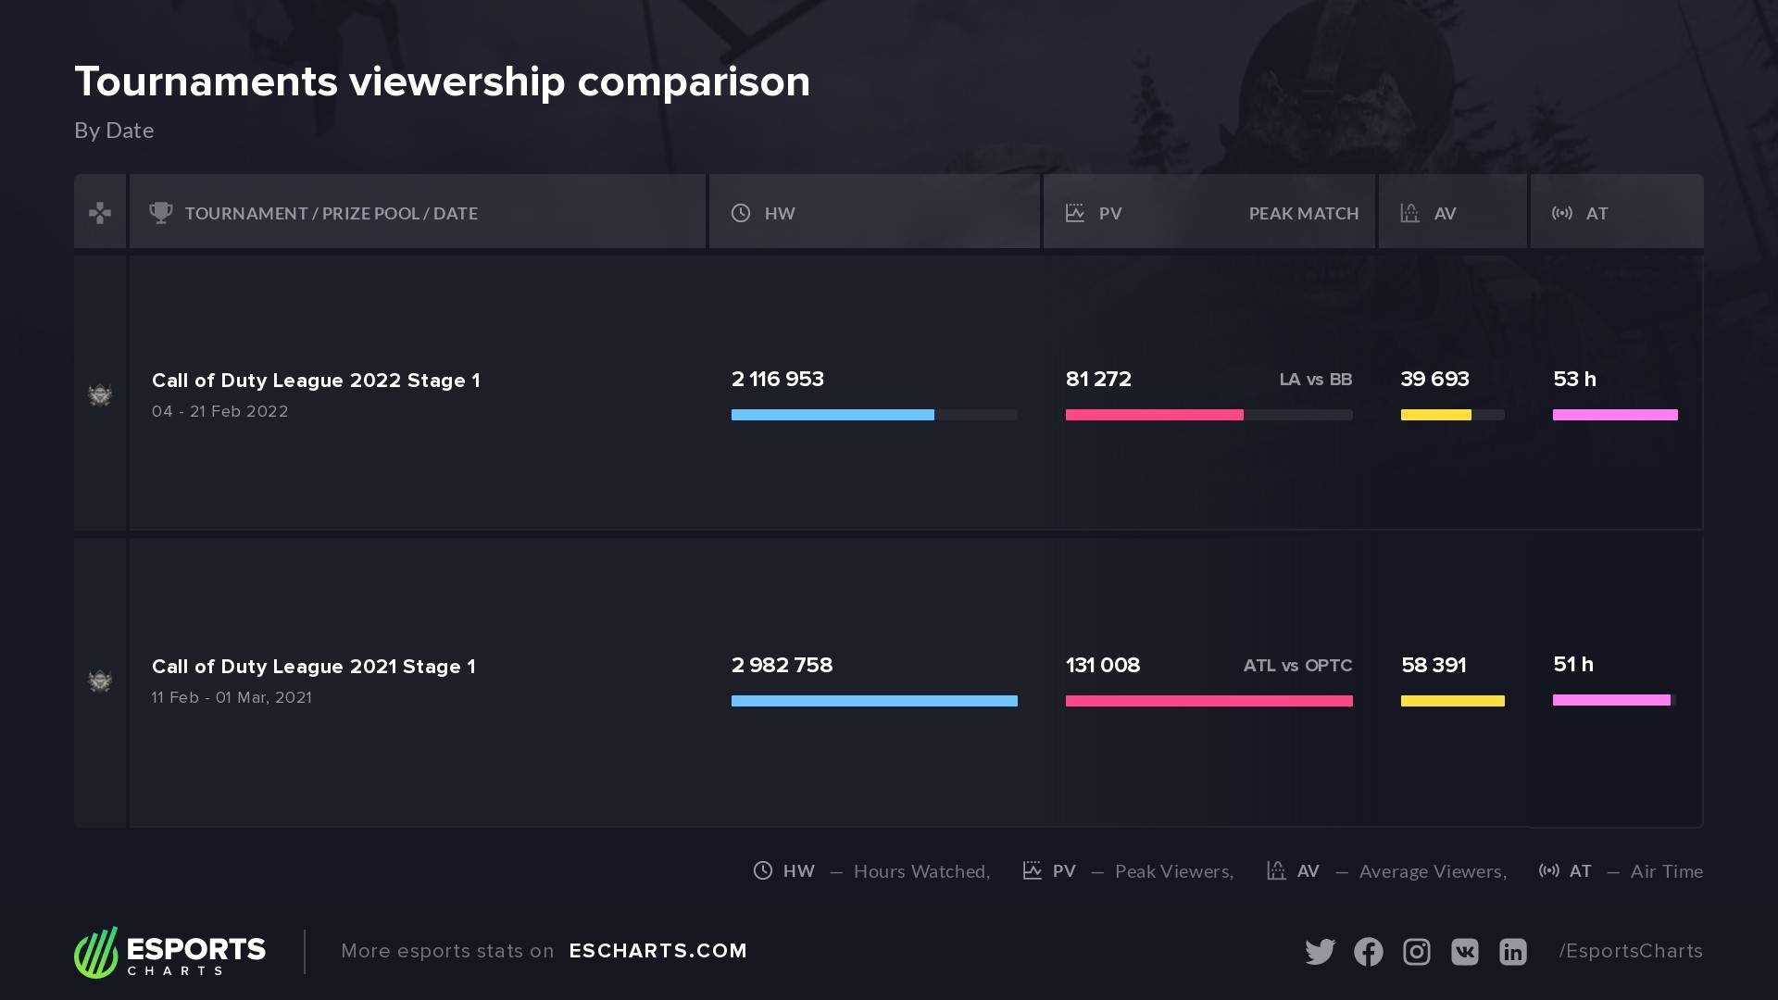Open the VK social icon
The width and height of the screenshot is (1778, 1000).
(1464, 952)
